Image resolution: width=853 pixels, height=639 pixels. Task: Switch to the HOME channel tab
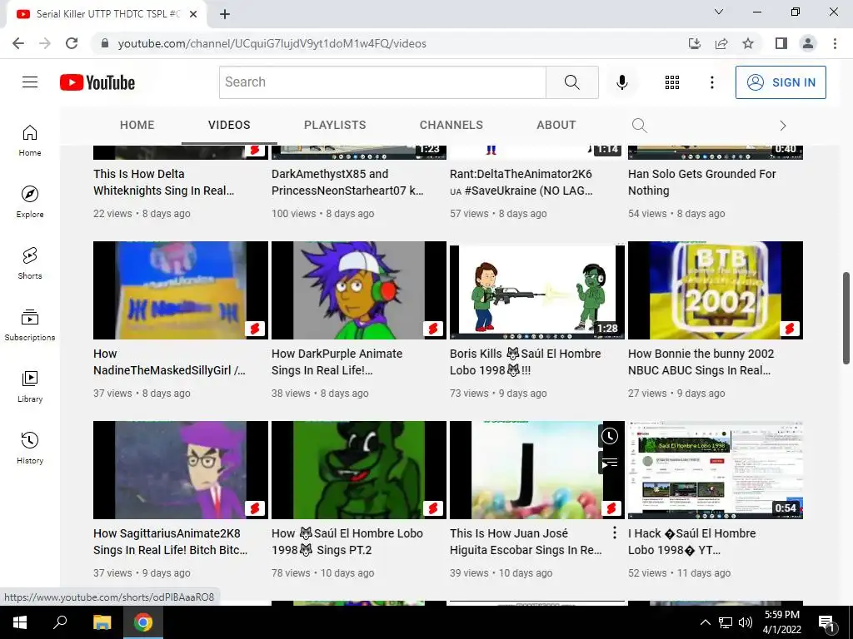tap(137, 125)
